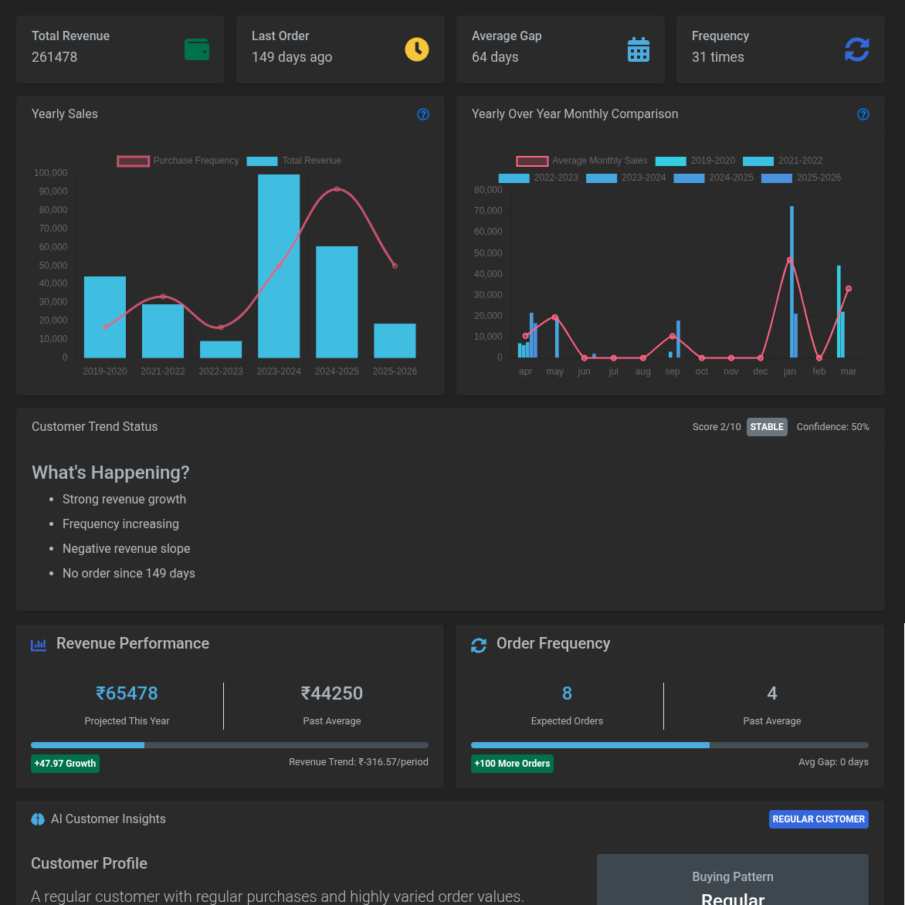Toggle Purchase Frequency legend in Yearly Sales

tap(178, 161)
